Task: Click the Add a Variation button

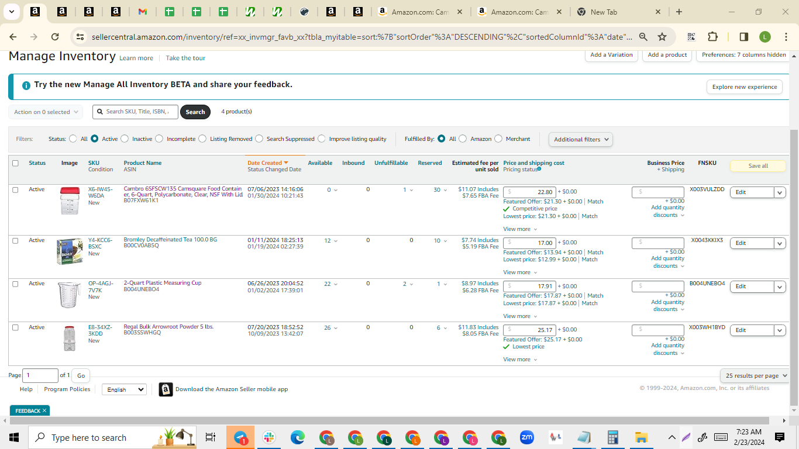Action: (x=611, y=55)
